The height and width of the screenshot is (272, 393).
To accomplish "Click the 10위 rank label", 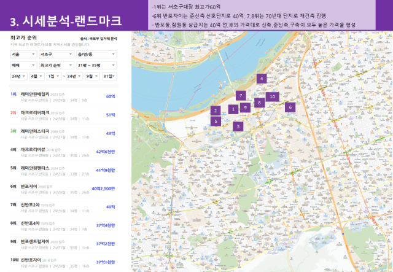I will coord(14,260).
